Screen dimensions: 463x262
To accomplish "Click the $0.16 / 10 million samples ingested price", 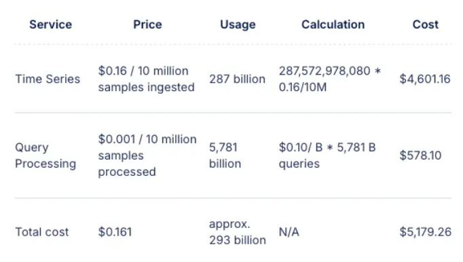I will tap(146, 79).
